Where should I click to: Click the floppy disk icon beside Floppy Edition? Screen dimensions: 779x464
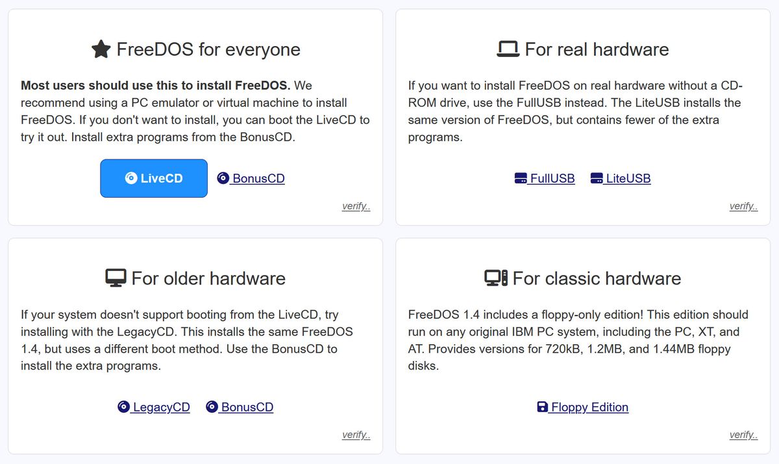click(541, 407)
